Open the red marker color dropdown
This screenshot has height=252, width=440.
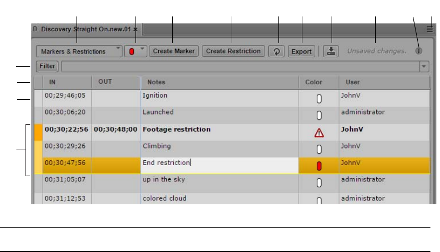pyautogui.click(x=136, y=51)
